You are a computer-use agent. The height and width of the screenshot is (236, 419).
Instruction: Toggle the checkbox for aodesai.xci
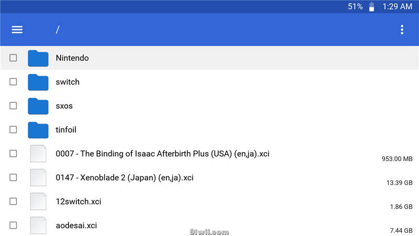point(13,226)
